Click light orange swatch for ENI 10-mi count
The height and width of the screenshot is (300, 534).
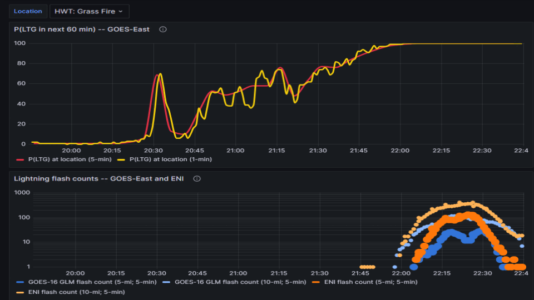[21, 292]
